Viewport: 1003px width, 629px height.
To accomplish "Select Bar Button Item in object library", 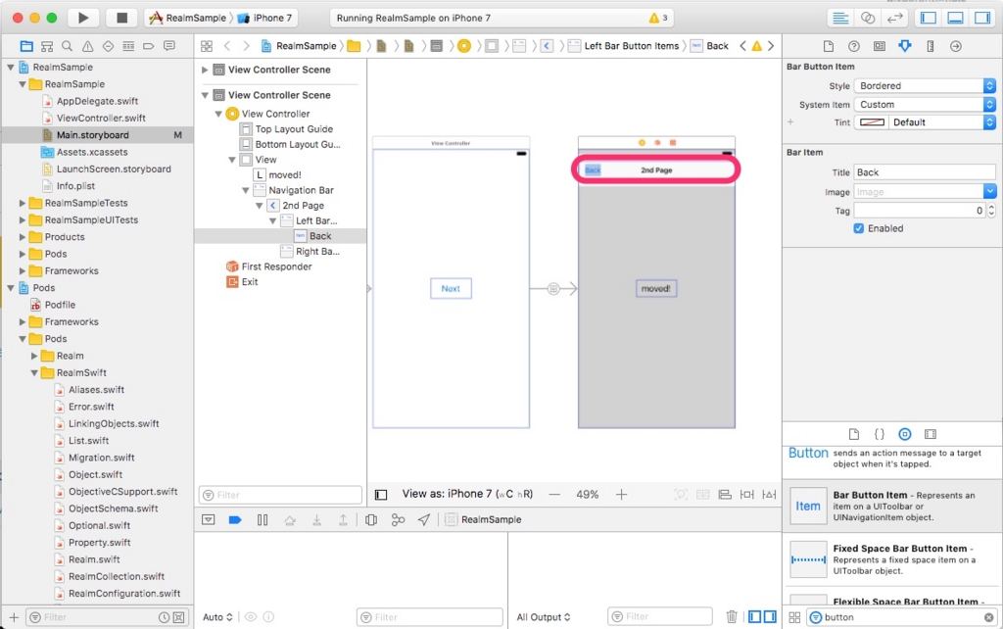I will (893, 507).
